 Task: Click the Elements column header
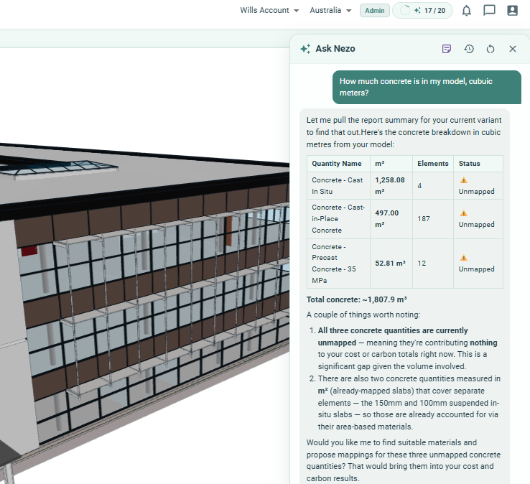(x=432, y=164)
